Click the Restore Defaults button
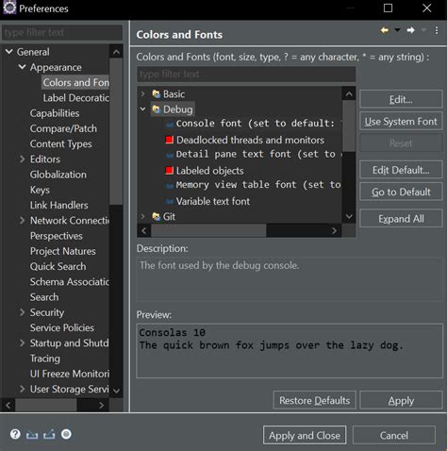 [315, 400]
